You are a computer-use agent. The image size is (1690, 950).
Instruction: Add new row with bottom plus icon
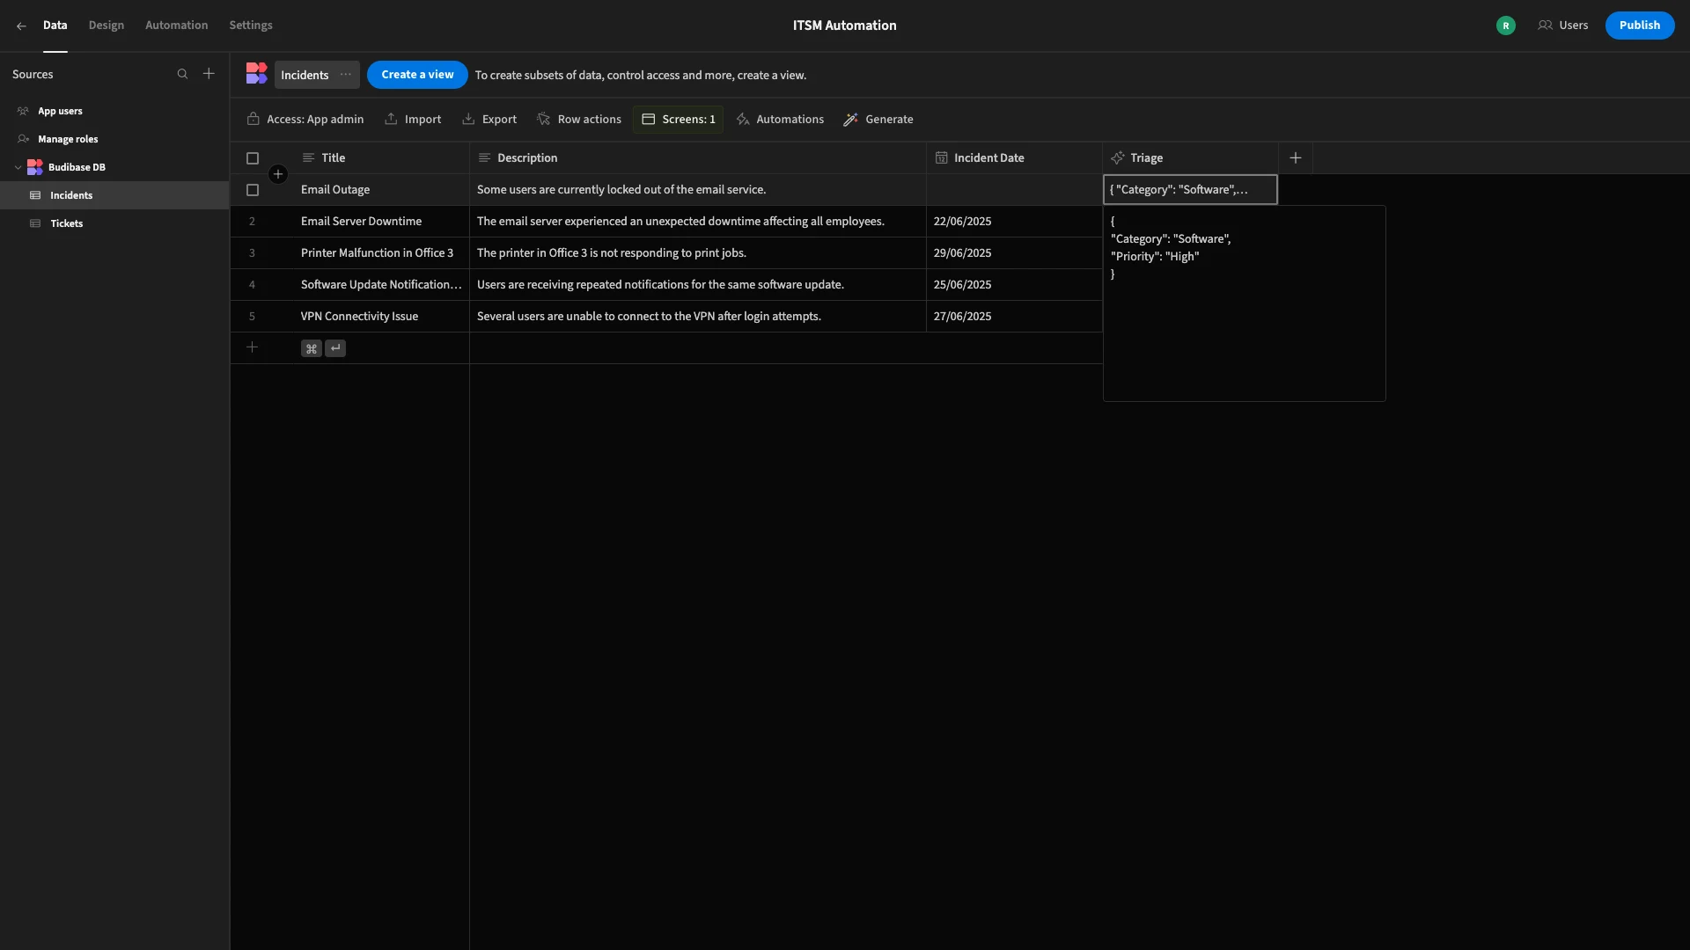click(252, 347)
